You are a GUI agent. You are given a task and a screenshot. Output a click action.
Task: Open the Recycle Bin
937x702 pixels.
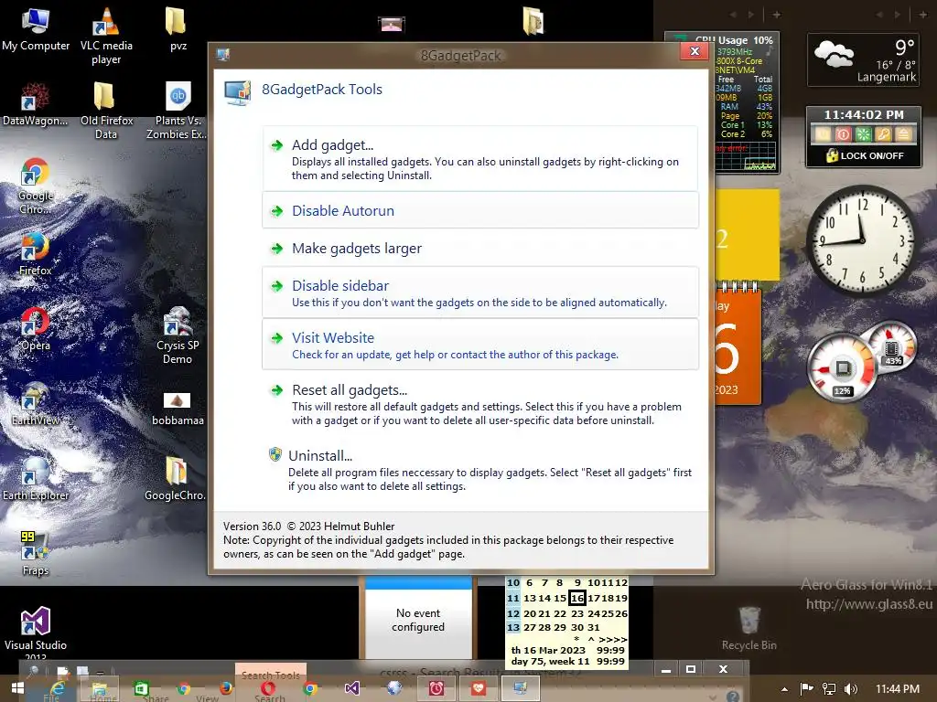point(749,629)
